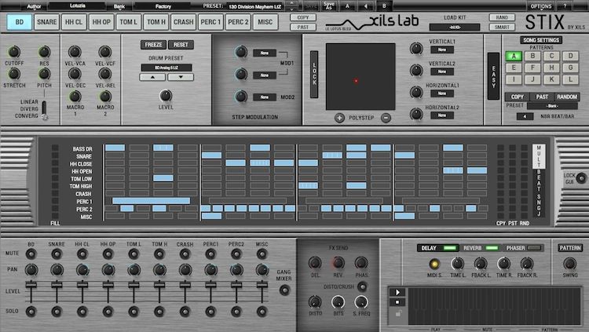Toggle the Phaser effect on/off LED
Image resolution: width=589 pixels, height=332 pixels.
[535, 248]
